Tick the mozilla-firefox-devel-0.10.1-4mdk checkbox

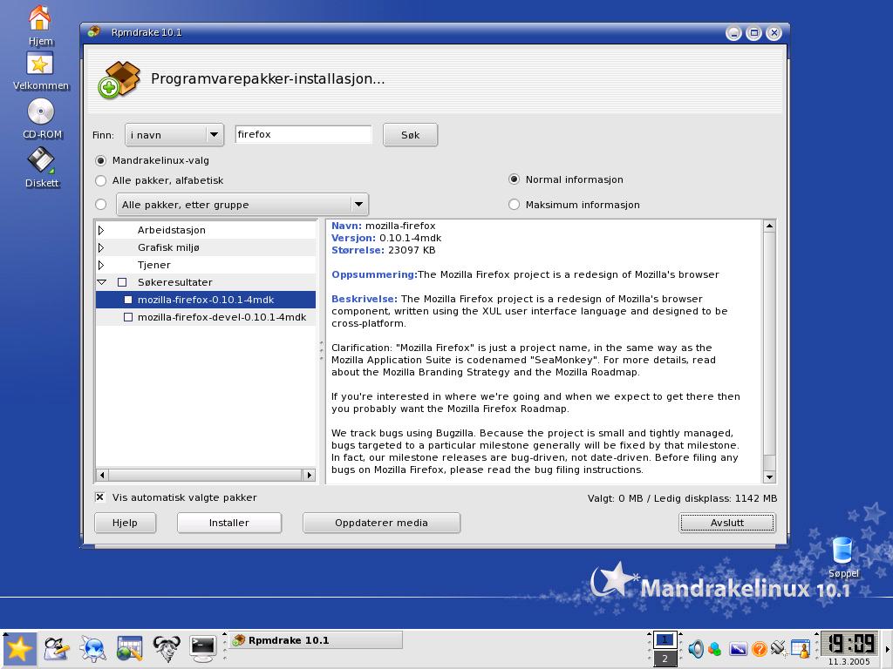[x=128, y=317]
